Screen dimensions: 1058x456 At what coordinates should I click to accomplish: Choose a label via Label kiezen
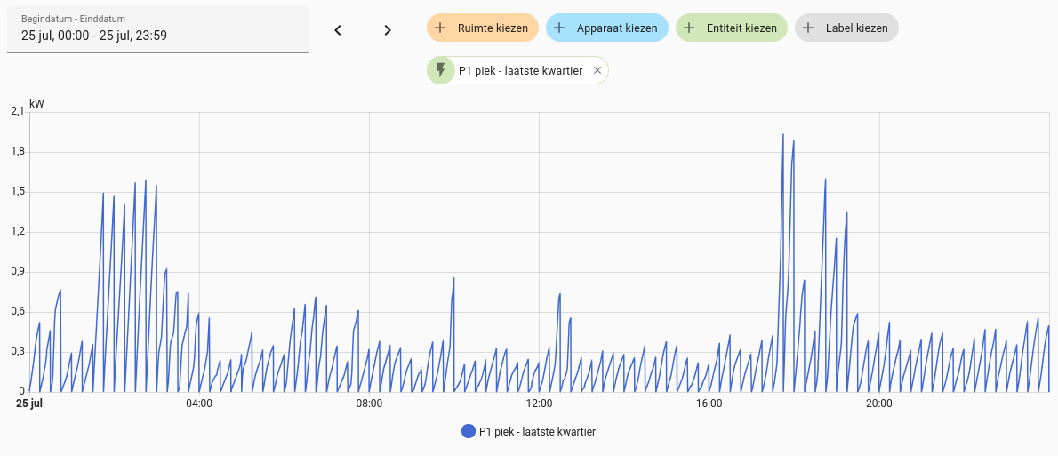coord(856,28)
